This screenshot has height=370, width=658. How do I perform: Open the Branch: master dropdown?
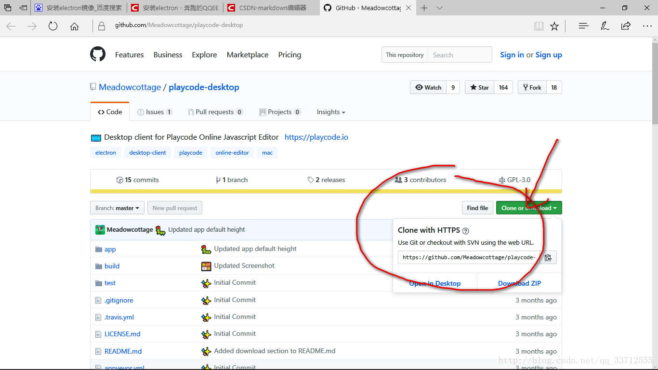[x=117, y=208]
